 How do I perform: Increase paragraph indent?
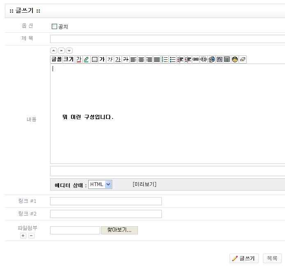[x=180, y=59]
